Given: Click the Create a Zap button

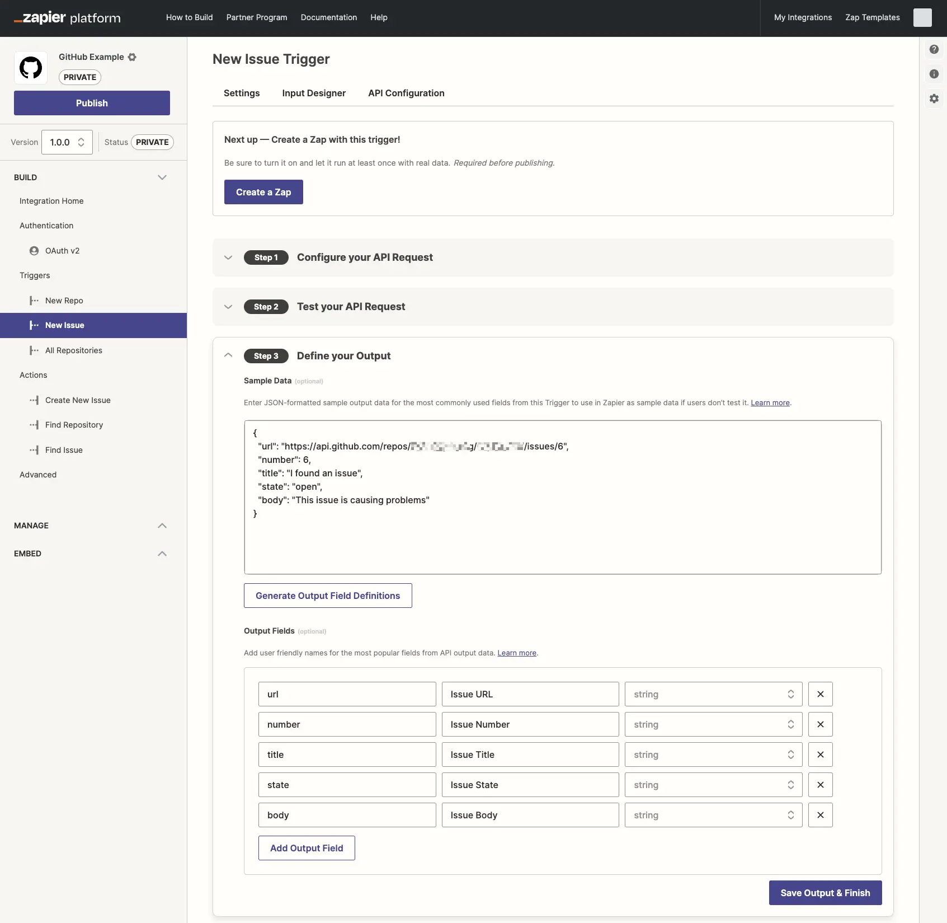Looking at the screenshot, I should (x=263, y=192).
